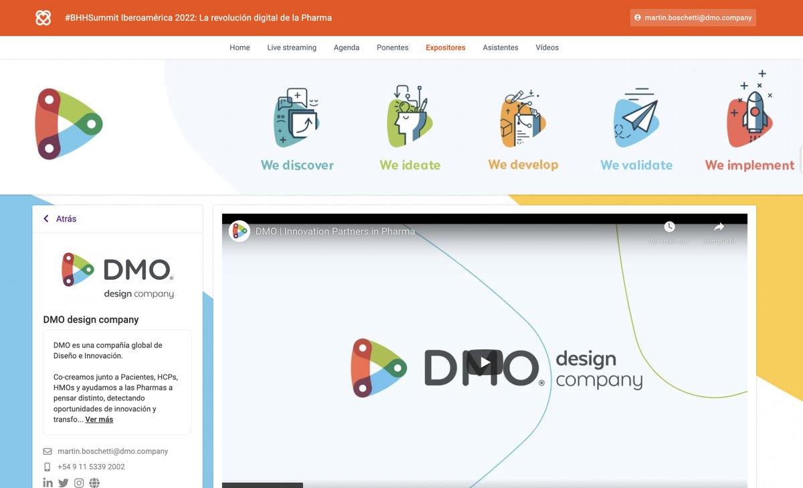Click the mobile phone icon
The width and height of the screenshot is (803, 488).
(x=48, y=467)
